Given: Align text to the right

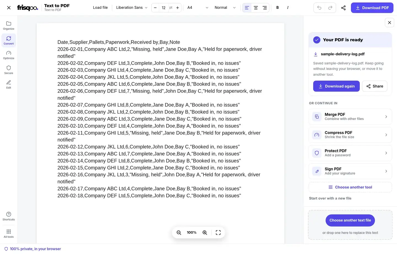Looking at the screenshot, I should (265, 8).
